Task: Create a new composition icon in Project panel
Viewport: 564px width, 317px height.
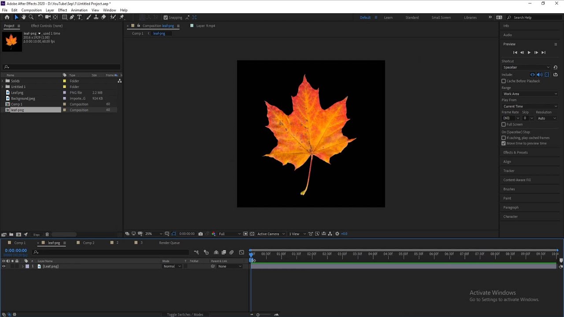Action: click(19, 234)
